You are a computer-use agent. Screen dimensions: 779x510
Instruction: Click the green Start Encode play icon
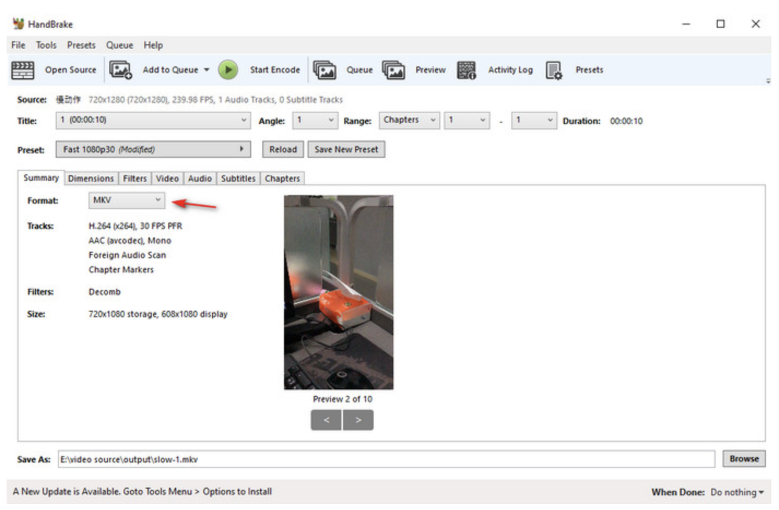228,70
